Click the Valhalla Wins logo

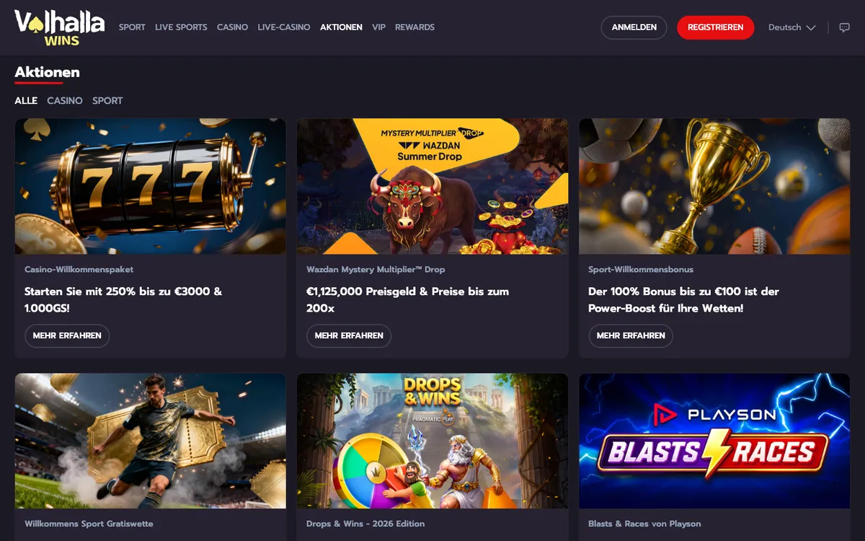59,27
